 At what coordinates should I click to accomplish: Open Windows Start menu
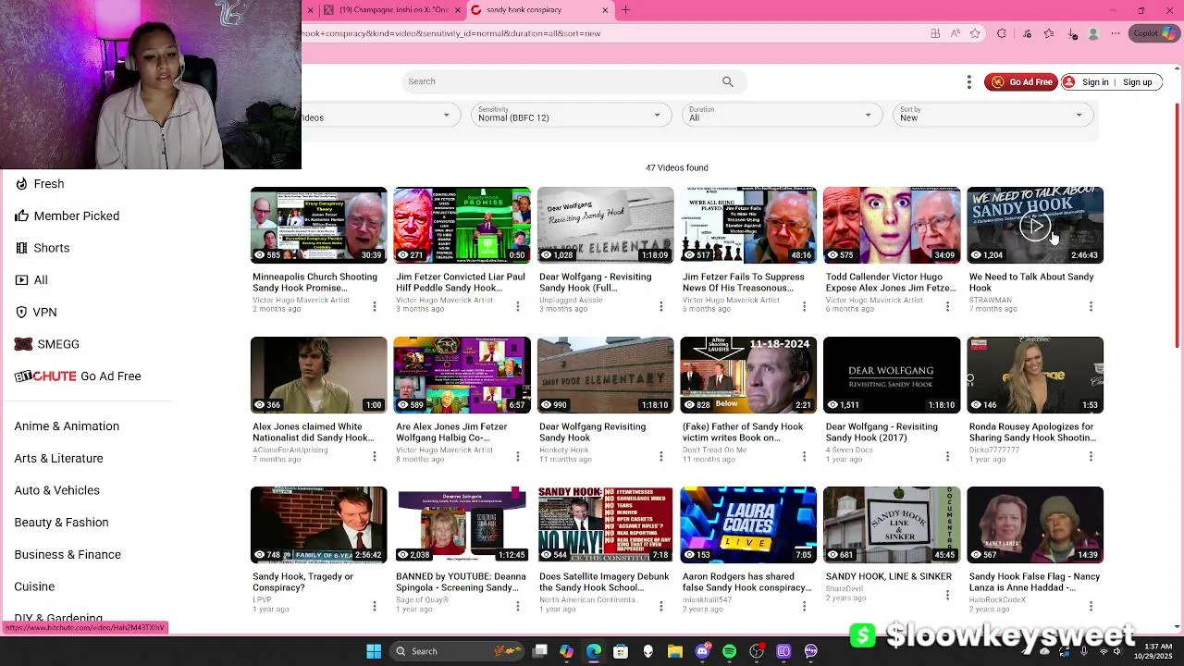point(374,651)
